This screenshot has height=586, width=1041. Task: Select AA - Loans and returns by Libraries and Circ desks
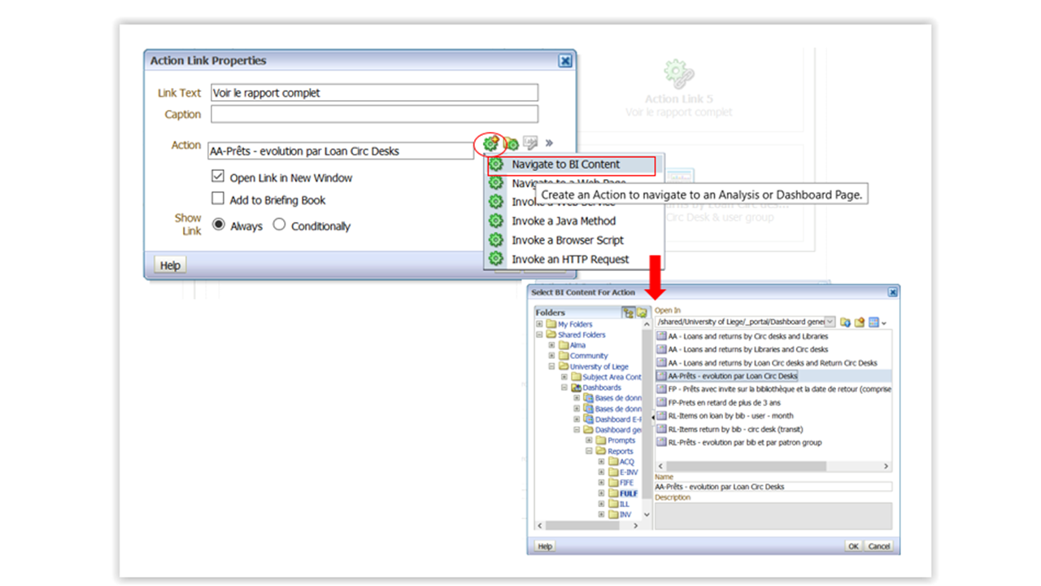(x=748, y=349)
